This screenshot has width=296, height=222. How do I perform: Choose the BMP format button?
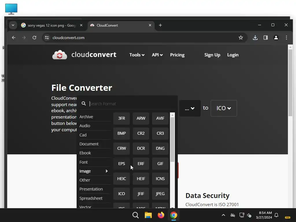[x=122, y=133]
